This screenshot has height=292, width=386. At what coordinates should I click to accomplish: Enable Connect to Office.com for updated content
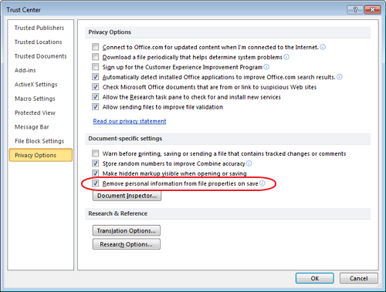pyautogui.click(x=96, y=47)
